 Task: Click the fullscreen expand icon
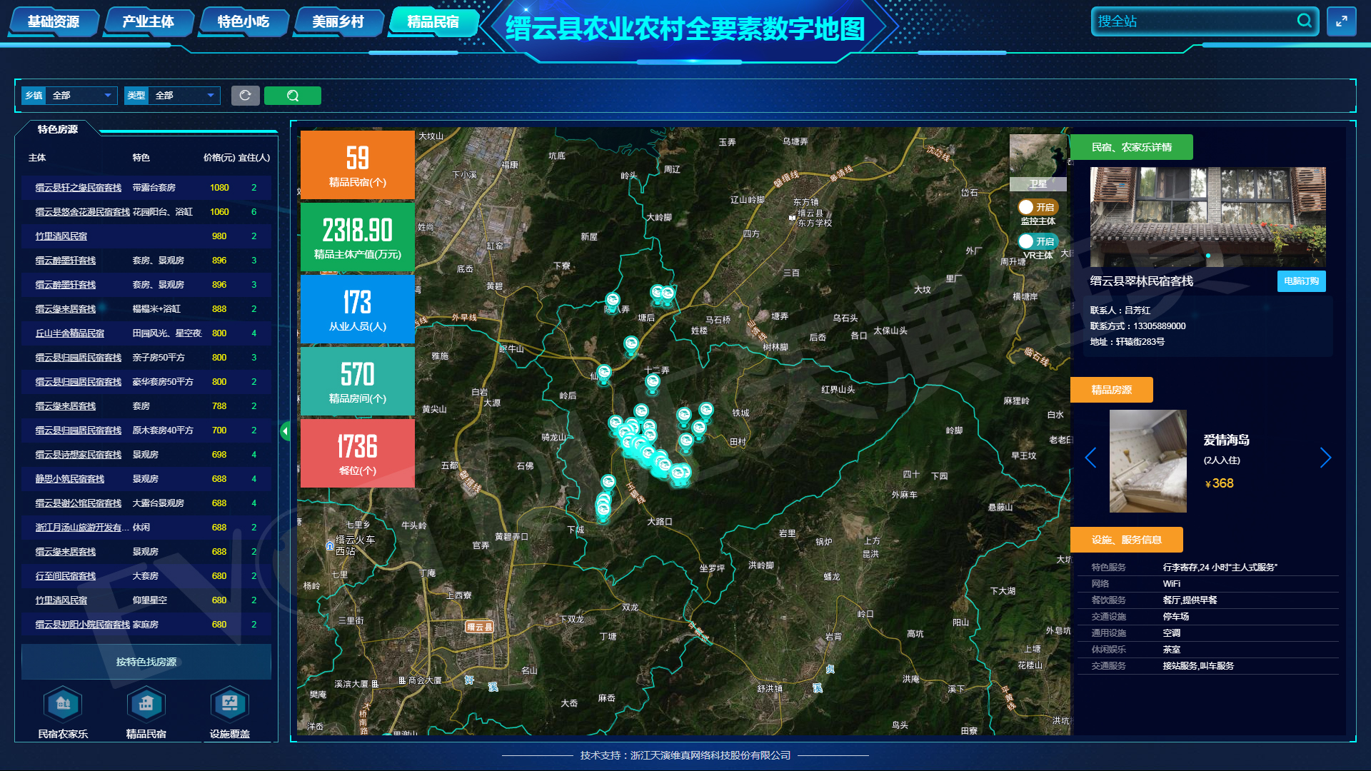pos(1341,21)
